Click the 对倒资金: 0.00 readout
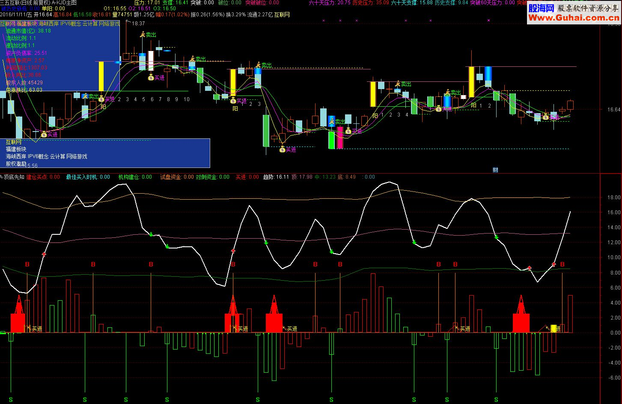 tap(212, 177)
